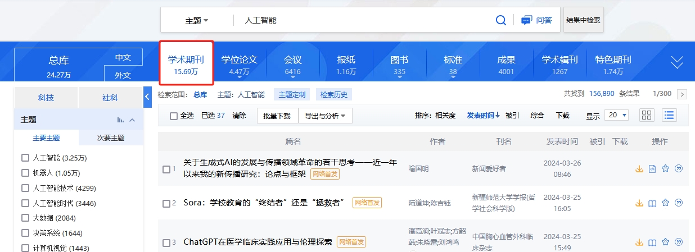Image resolution: width=695 pixels, height=252 pixels.
Task: Switch to grid (detail) view icon
Action: pos(647,115)
